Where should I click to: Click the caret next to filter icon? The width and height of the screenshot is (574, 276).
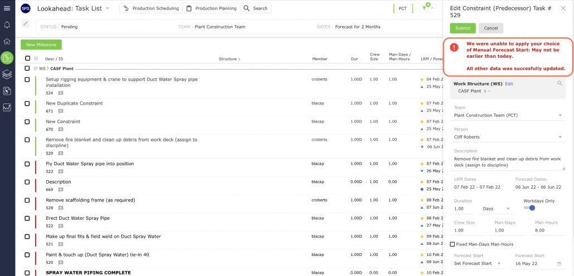pos(432,8)
